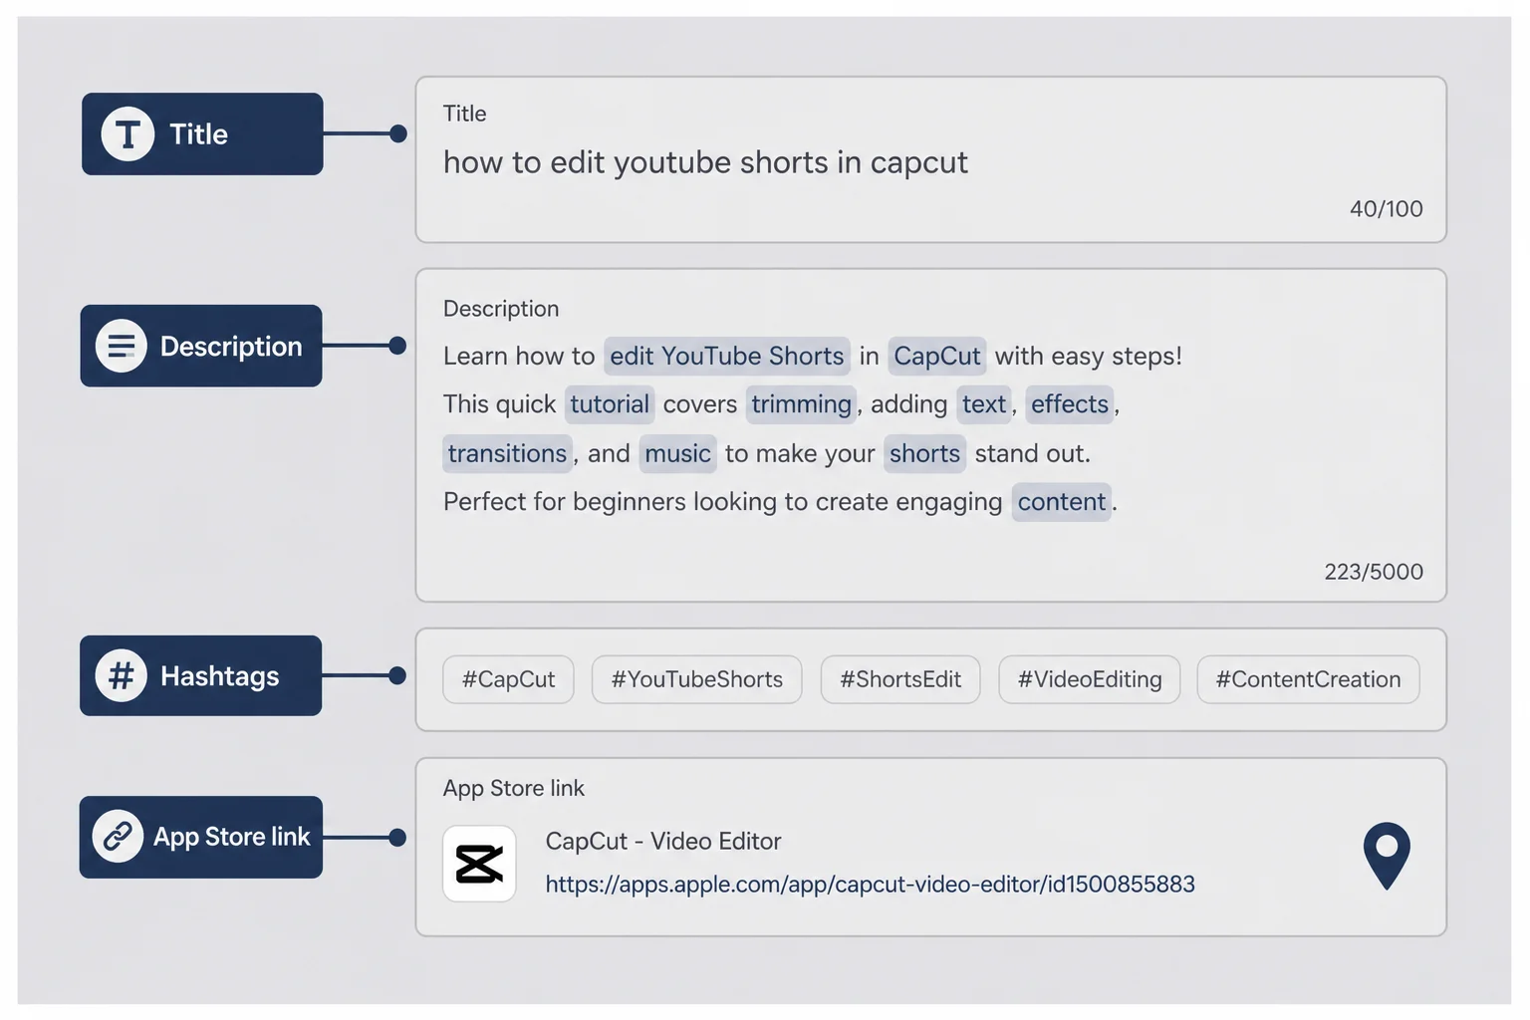Select the Hashtags label button

[201, 675]
